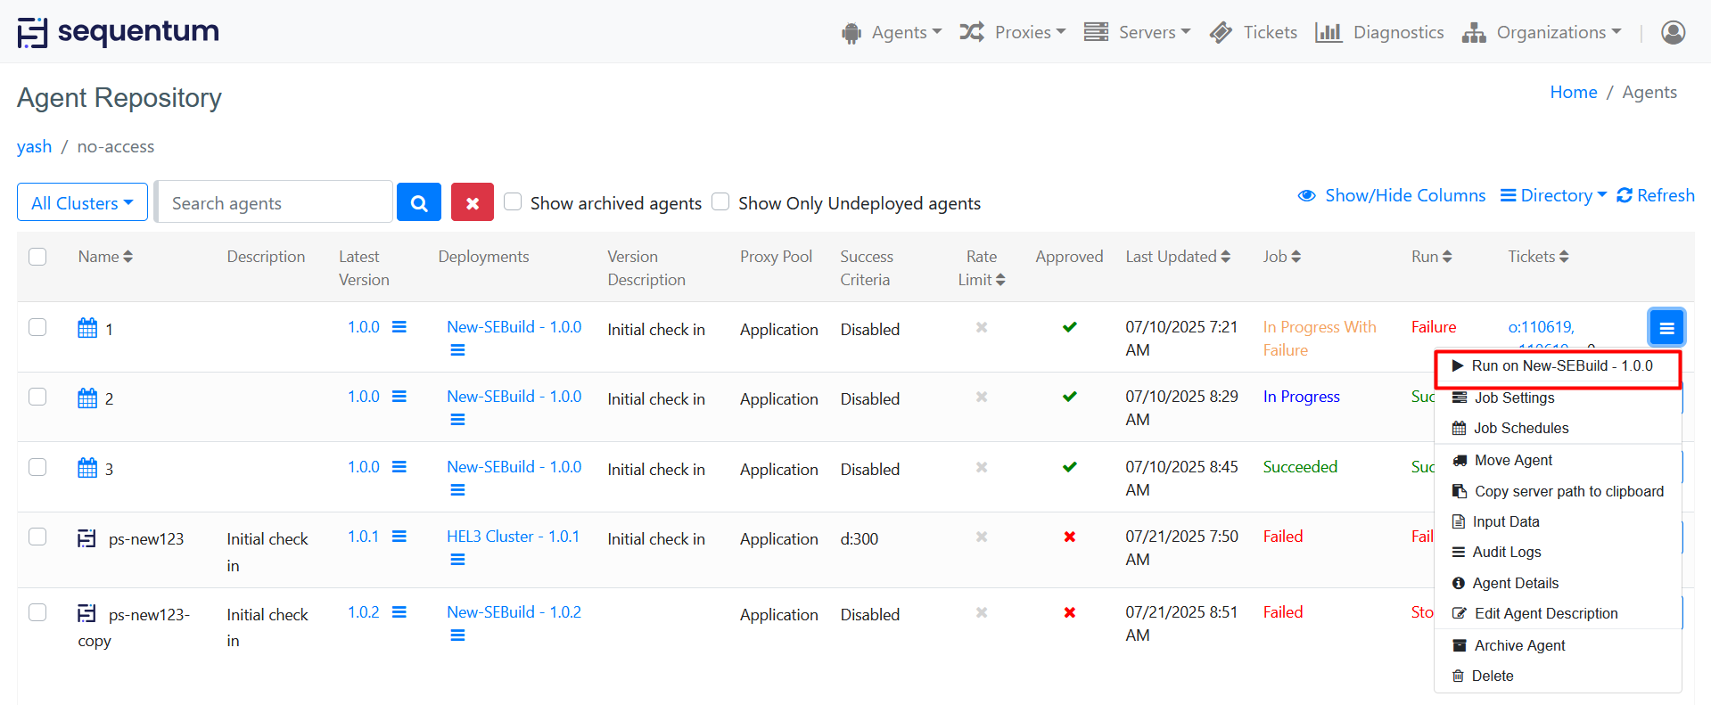Click the Refresh icon link
The height and width of the screenshot is (705, 1711).
[x=1655, y=195]
